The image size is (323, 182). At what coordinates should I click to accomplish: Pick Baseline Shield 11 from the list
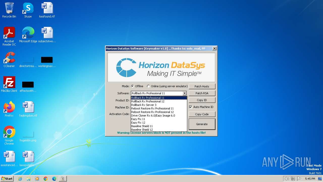pos(159,126)
